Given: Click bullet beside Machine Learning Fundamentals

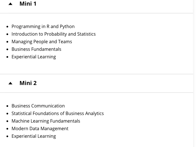Looking at the screenshot, I should point(7,121).
